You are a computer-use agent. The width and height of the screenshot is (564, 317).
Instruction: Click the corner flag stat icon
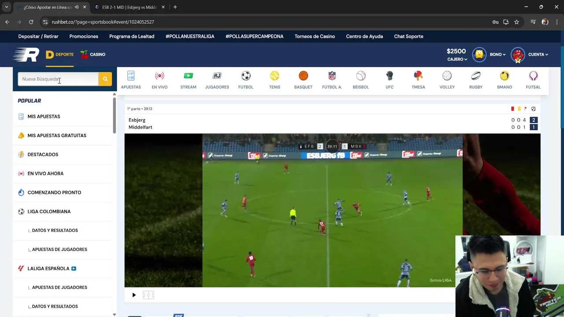tap(525, 109)
